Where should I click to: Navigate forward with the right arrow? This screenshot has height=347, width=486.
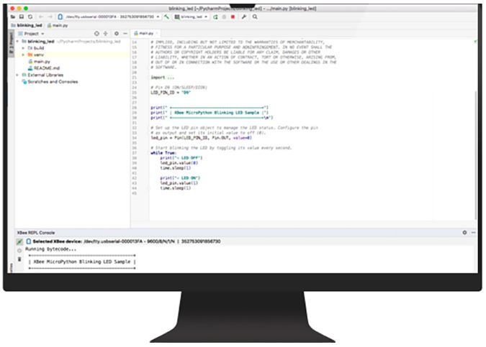pyautogui.click(x=50, y=17)
